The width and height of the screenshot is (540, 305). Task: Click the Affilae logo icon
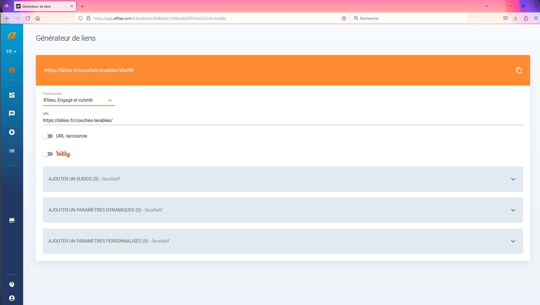[12, 35]
